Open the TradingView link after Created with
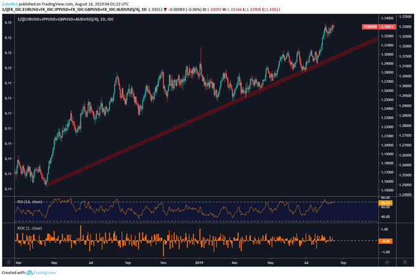416x278 pixels. 45,272
